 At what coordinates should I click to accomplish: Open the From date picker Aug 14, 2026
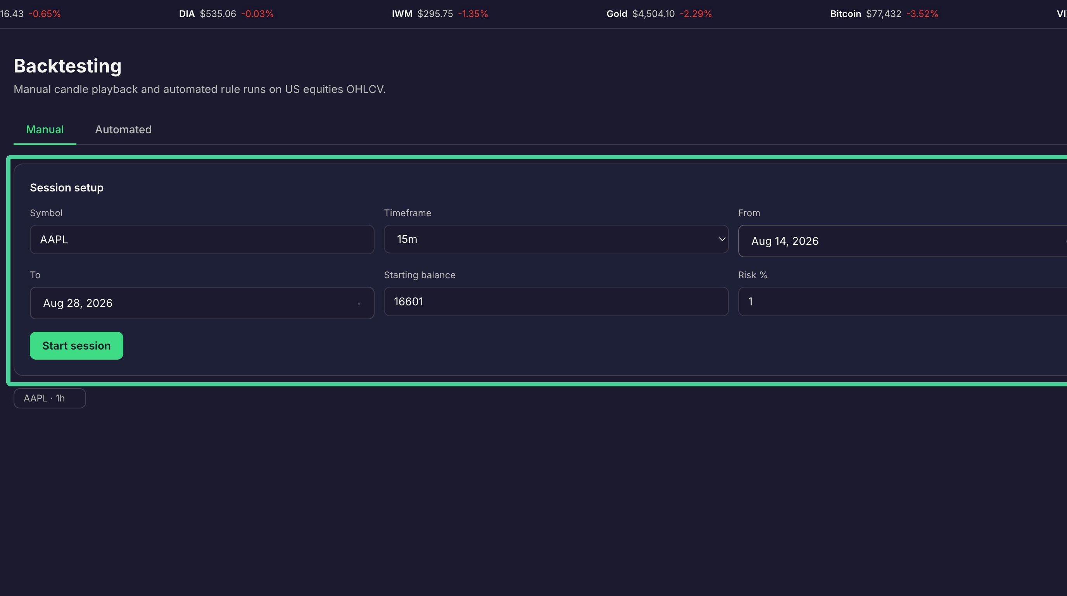click(902, 241)
